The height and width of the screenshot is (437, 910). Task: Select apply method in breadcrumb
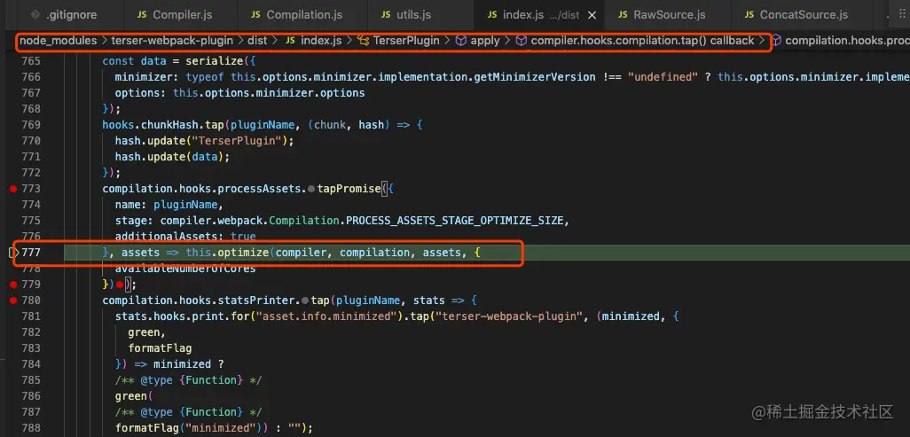click(x=485, y=41)
